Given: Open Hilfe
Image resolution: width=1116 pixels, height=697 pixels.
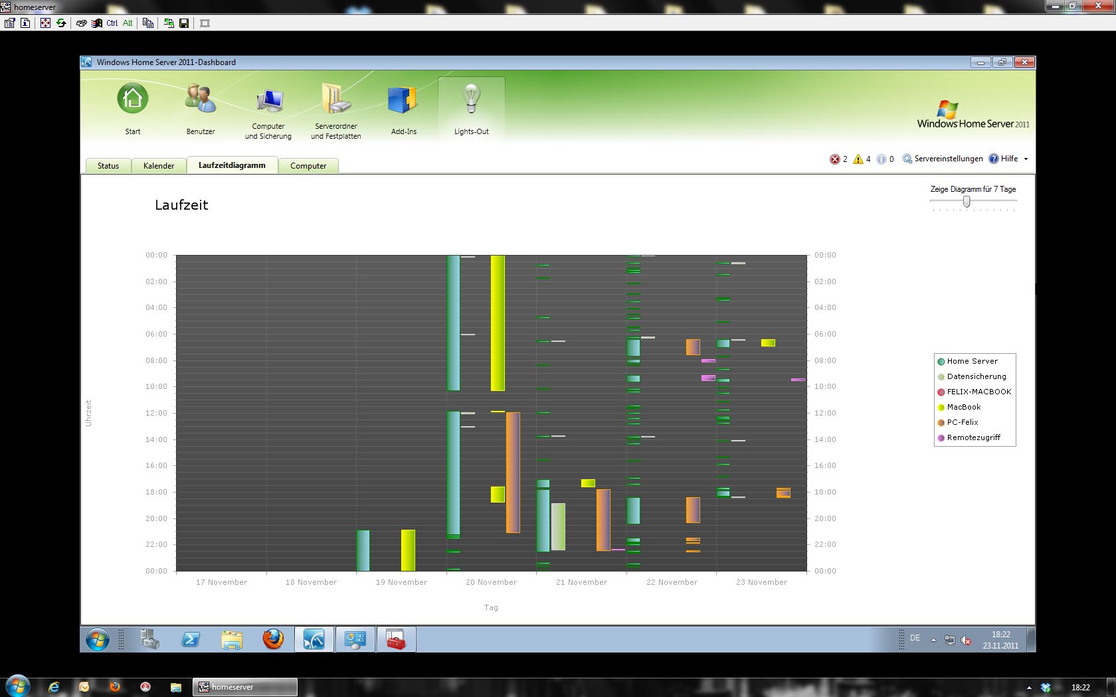Looking at the screenshot, I should click(1003, 159).
